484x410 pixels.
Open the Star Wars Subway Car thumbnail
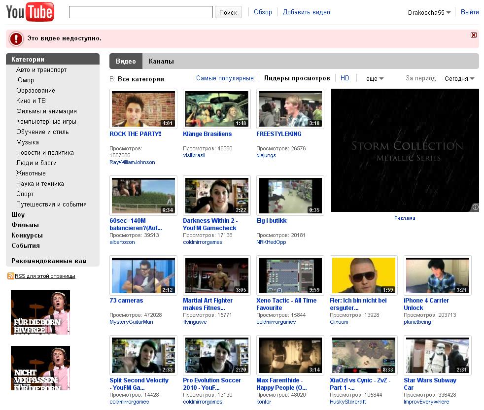click(437, 355)
